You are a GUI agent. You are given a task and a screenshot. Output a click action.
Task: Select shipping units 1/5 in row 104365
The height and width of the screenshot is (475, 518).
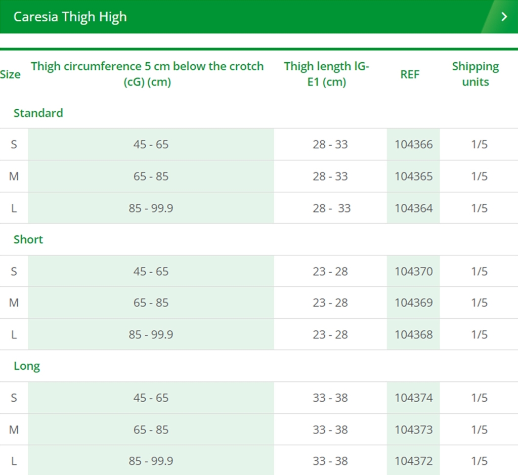pos(480,177)
